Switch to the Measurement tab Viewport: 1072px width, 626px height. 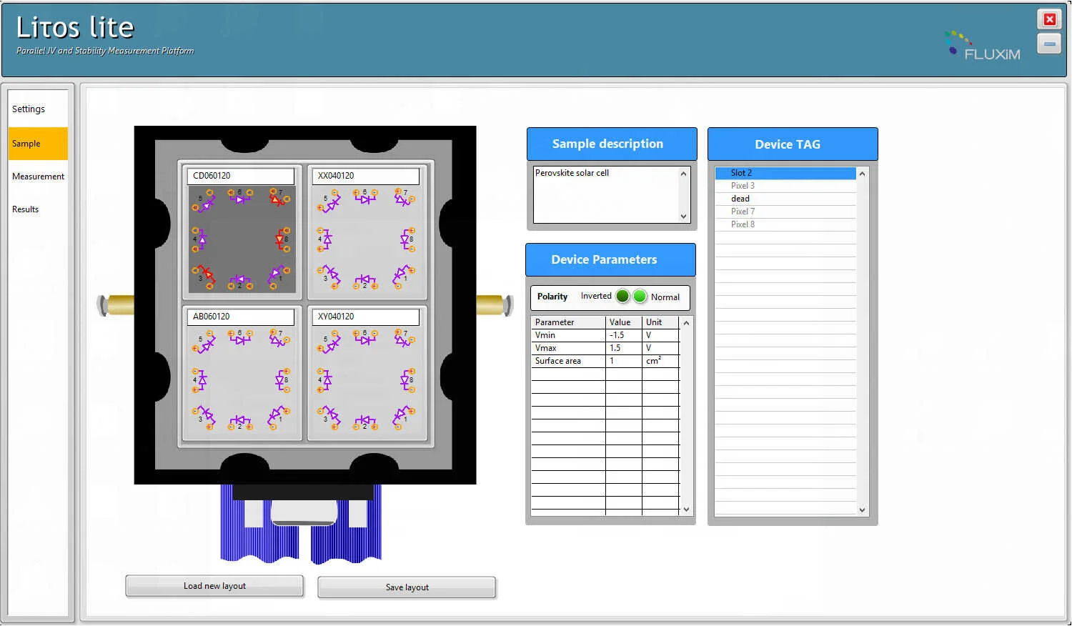coord(38,176)
